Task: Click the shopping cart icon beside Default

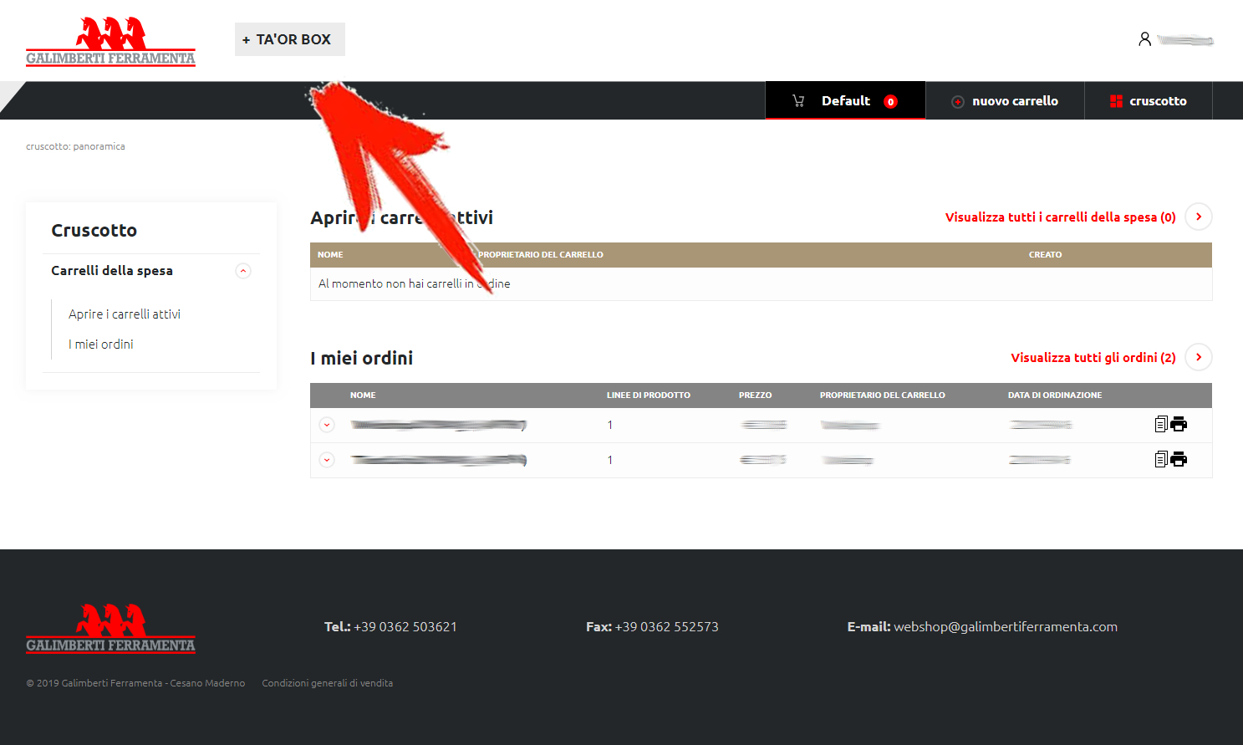Action: (x=798, y=101)
